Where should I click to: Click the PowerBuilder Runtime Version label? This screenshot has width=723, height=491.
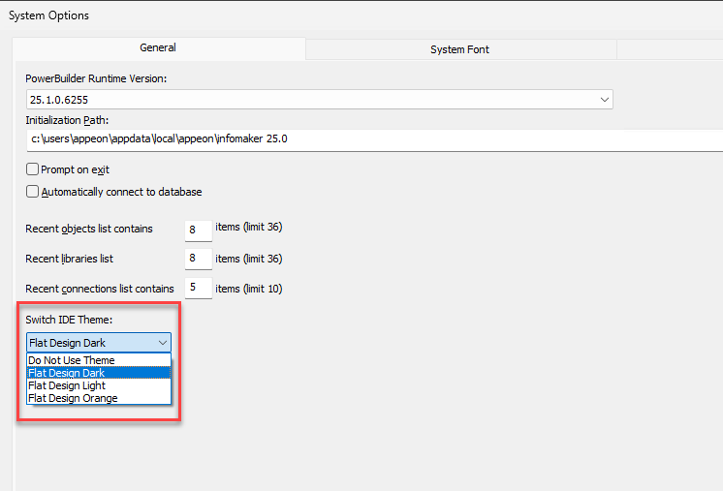coord(96,78)
